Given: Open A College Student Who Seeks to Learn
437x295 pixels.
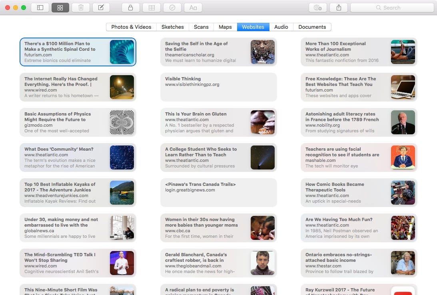Looking at the screenshot, I should coord(218,157).
